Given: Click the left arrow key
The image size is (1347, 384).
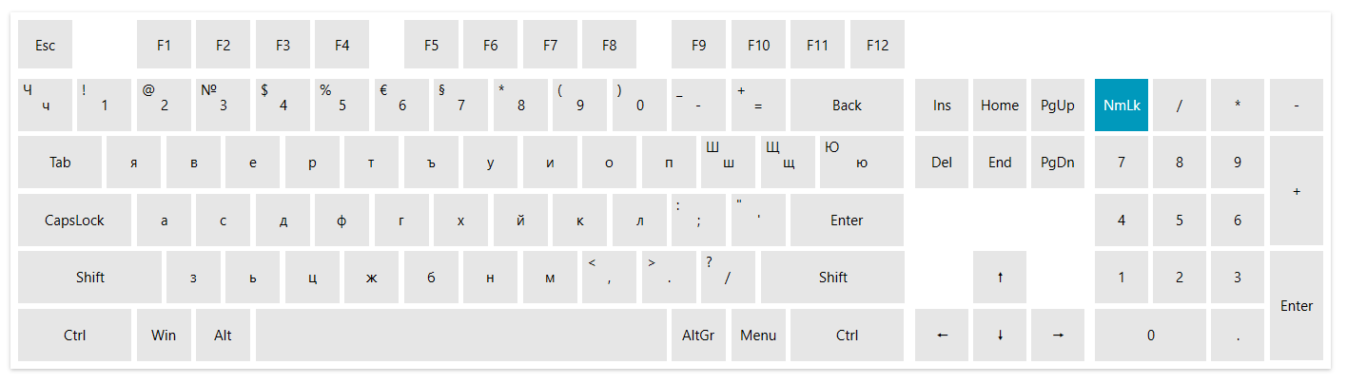Looking at the screenshot, I should point(942,335).
